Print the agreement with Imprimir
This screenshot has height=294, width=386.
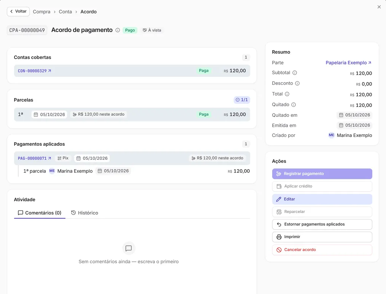[x=322, y=237]
